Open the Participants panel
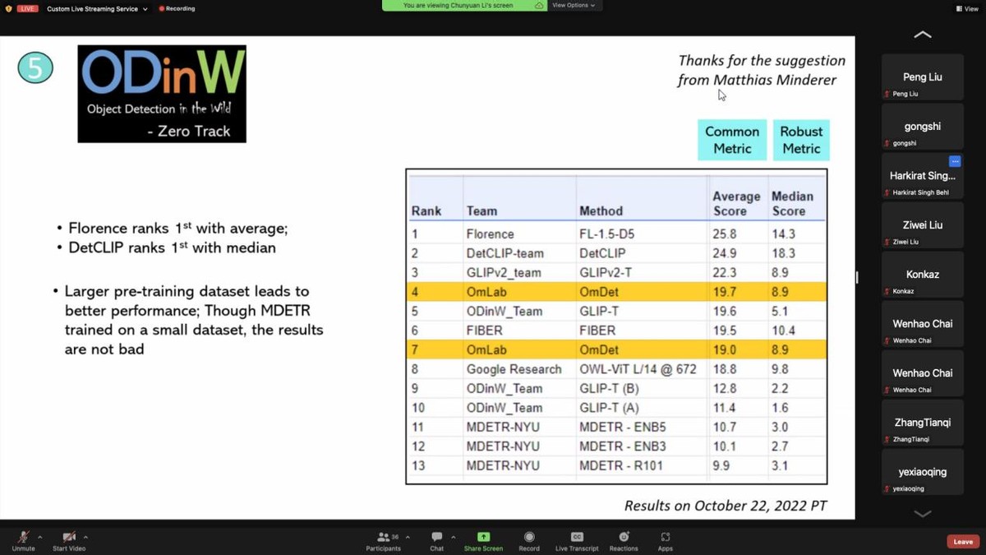Viewport: 986px width, 555px height. click(x=384, y=539)
